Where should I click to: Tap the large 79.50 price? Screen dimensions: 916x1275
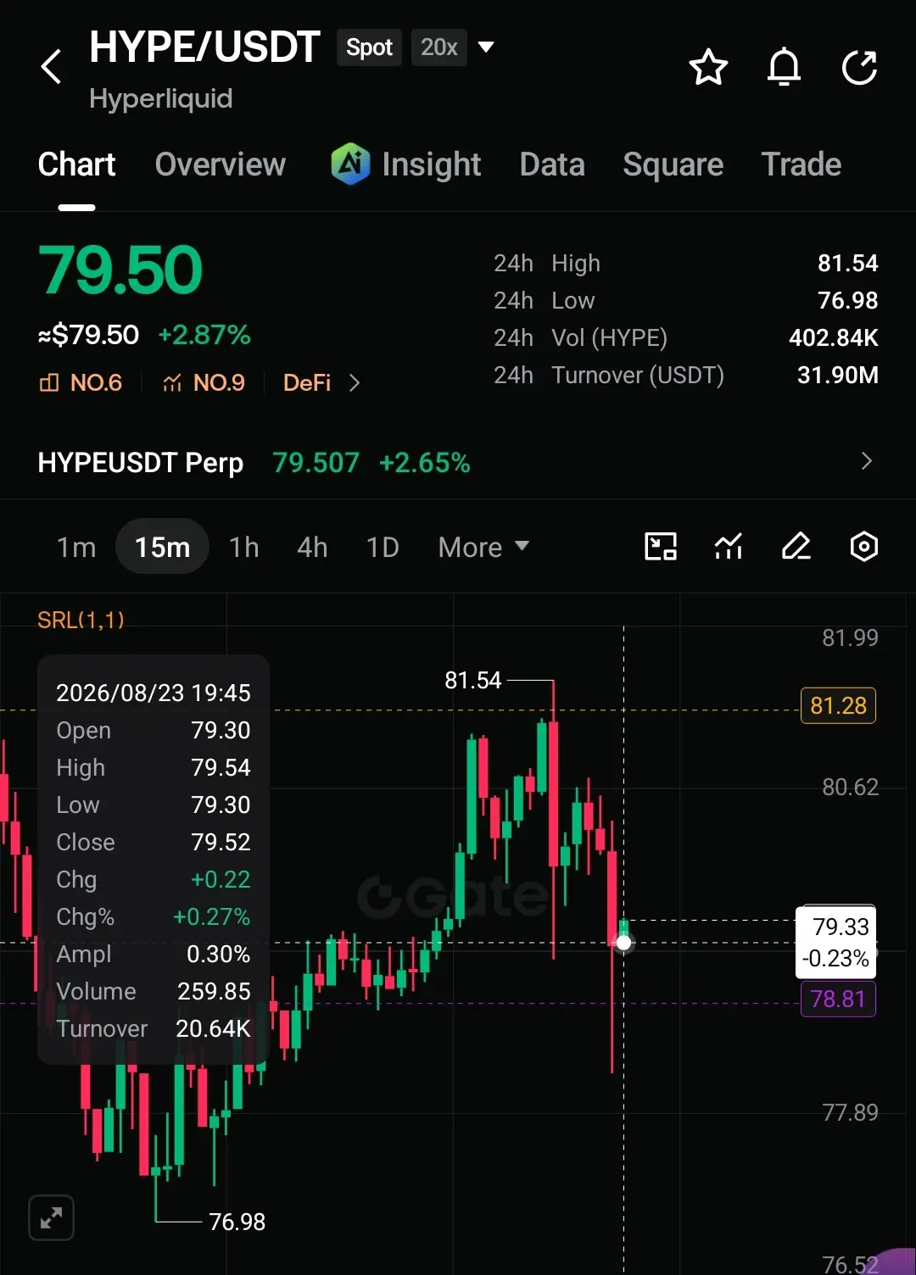[120, 271]
